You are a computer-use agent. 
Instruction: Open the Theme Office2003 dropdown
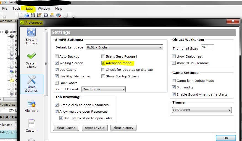pyautogui.click(x=202, y=110)
